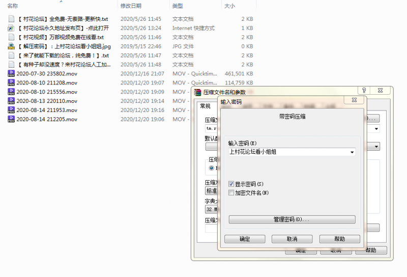This screenshot has width=407, height=277.
Task: Open the 默认配置 profile dropdown arrow behind password dialog
Action: tap(376, 147)
